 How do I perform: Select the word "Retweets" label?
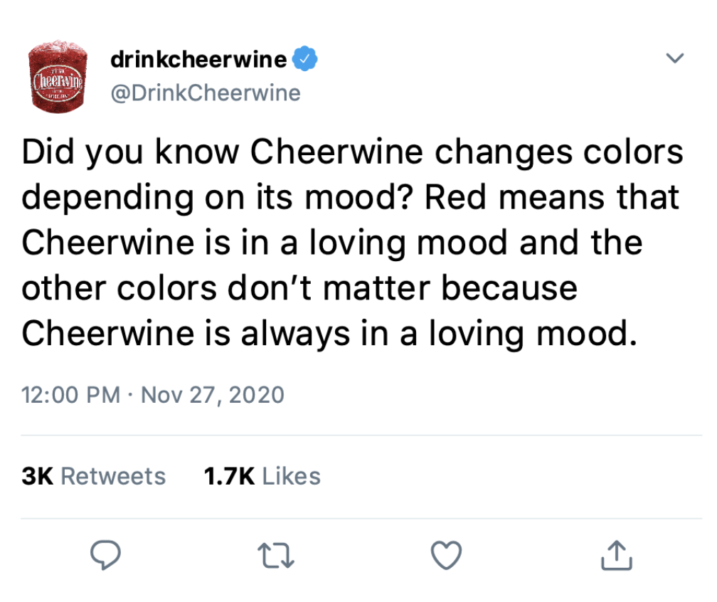point(113,476)
